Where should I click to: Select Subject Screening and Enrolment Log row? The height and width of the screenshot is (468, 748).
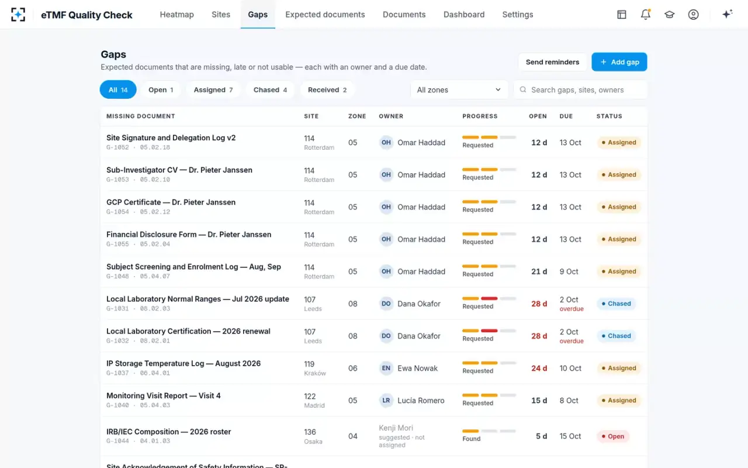click(x=374, y=271)
